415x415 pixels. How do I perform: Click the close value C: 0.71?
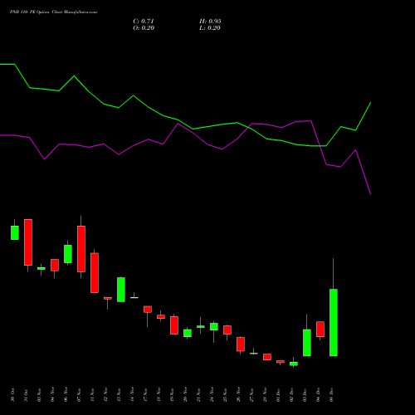[x=144, y=22]
